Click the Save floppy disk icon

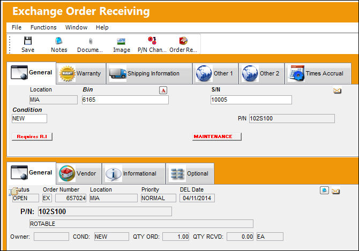[28, 41]
